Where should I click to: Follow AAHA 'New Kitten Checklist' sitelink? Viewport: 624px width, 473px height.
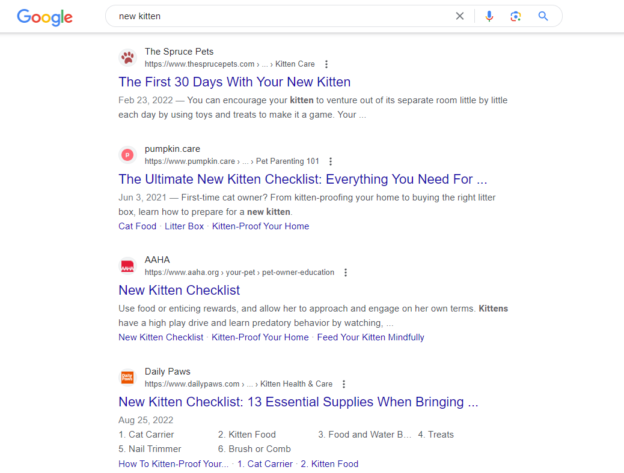[x=161, y=337]
